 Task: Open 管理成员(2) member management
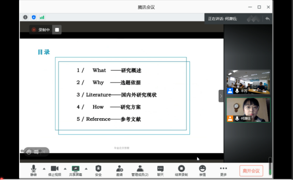point(140,170)
